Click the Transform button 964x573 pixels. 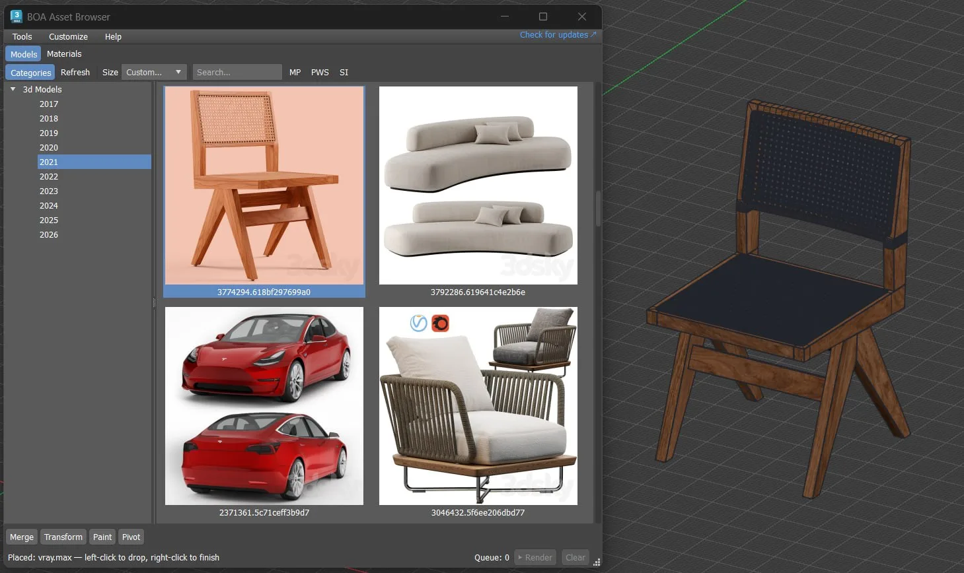[63, 537]
